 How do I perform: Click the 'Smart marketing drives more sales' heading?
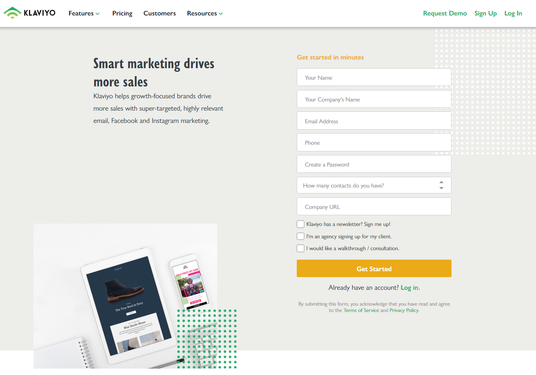tap(154, 73)
